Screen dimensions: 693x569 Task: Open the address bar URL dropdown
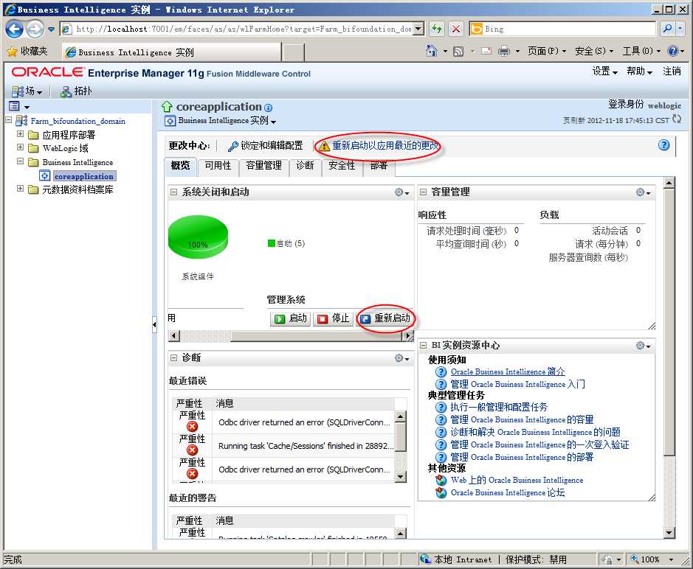coord(418,29)
